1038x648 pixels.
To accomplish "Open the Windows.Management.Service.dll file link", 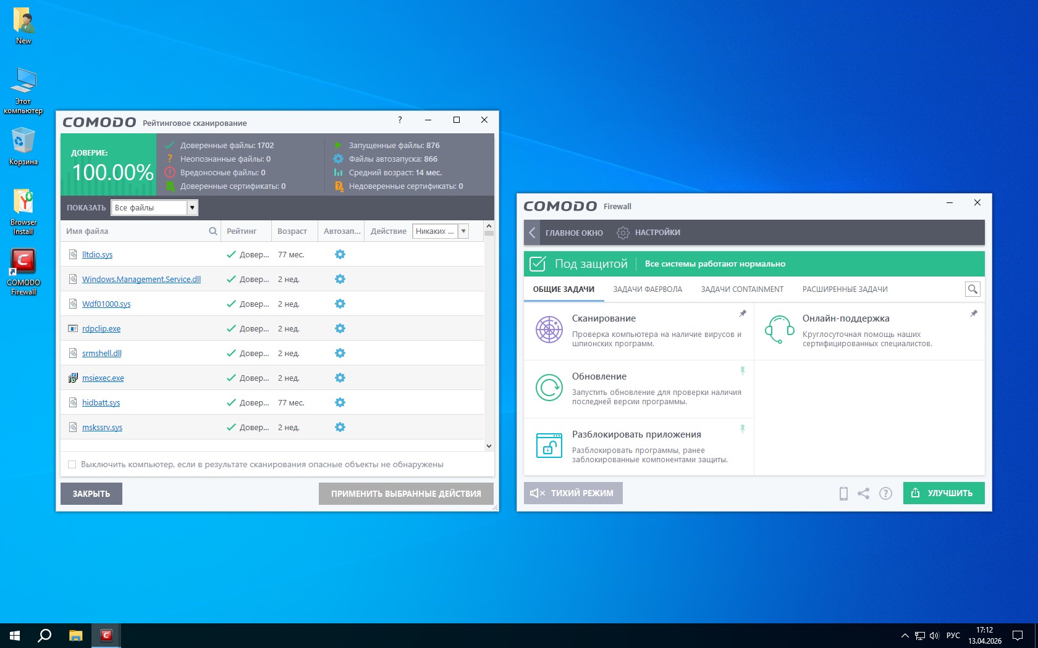I will pyautogui.click(x=141, y=279).
